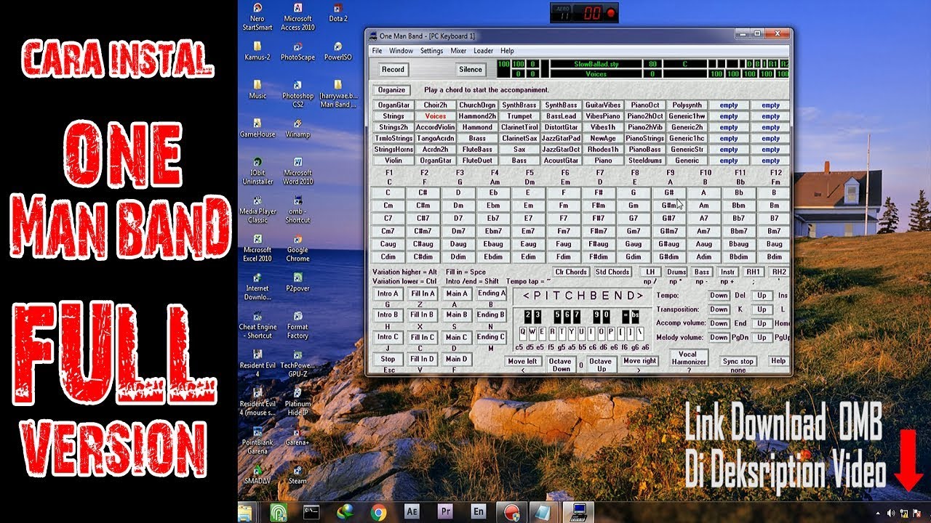Select the PhotoScape desktop icon

click(x=297, y=51)
